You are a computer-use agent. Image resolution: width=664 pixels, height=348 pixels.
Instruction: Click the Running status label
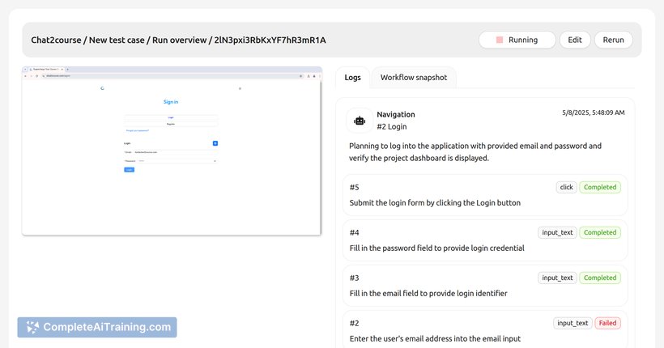[x=523, y=40]
